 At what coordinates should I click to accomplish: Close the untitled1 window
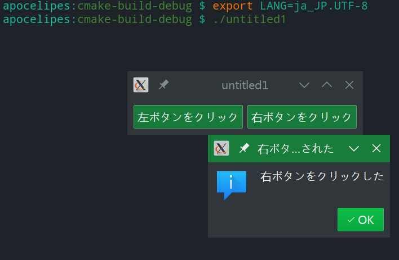pos(349,85)
